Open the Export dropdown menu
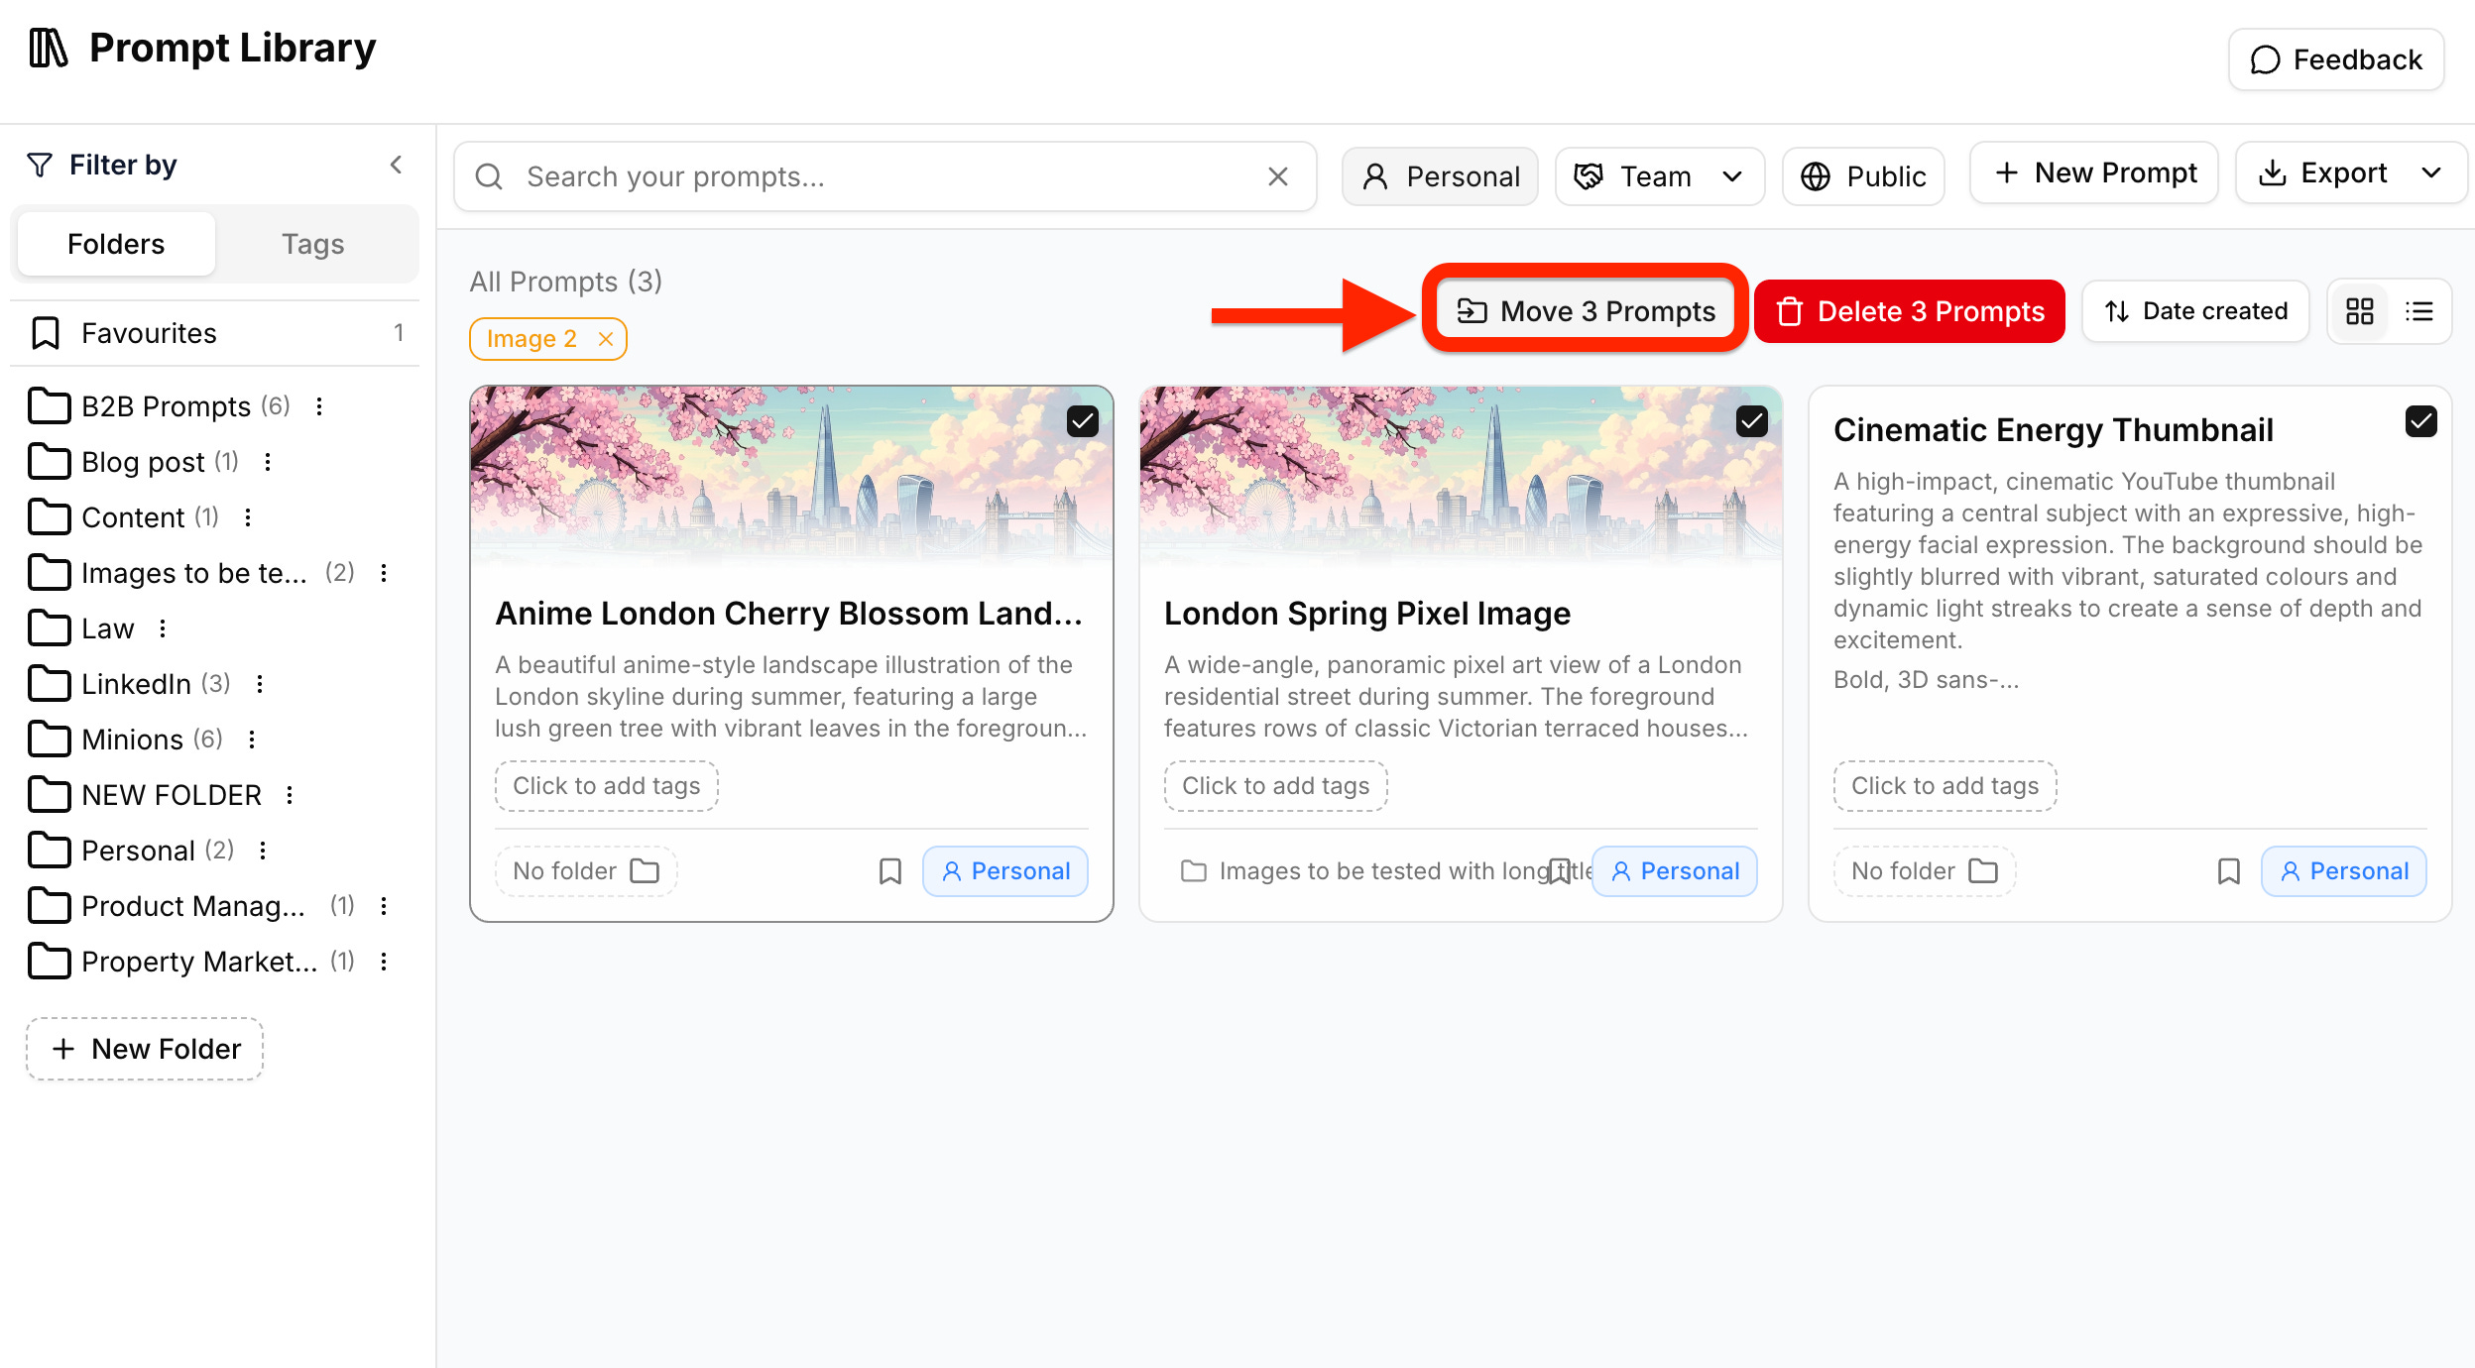This screenshot has width=2475, height=1368. [2351, 173]
